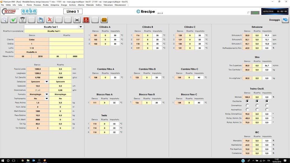Image resolution: width=290 pixels, height=163 pixels.
Task: Click the Cliente Elenco field showing Ceba
Action: pyautogui.click(x=32, y=40)
